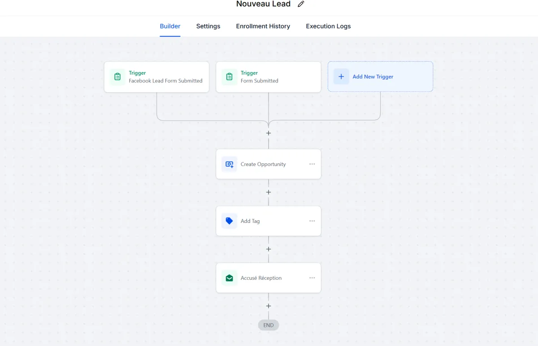Expand the Accusé Réception more-options menu
The height and width of the screenshot is (346, 538).
pos(312,278)
